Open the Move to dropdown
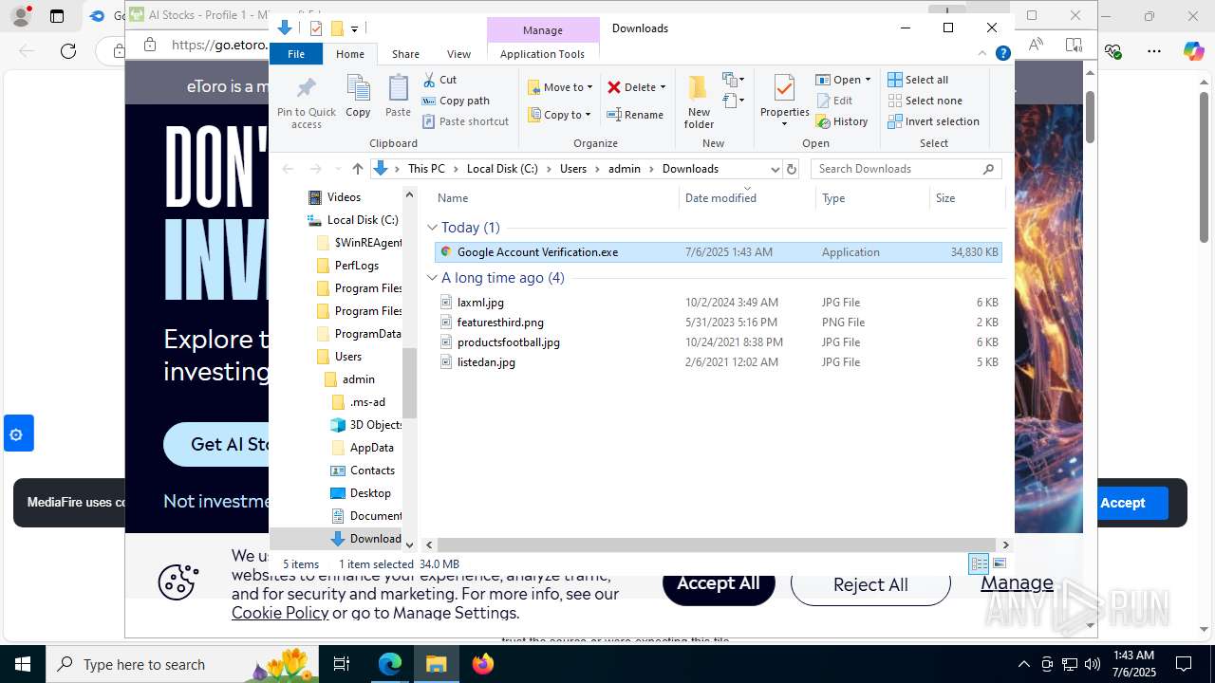 click(x=560, y=87)
